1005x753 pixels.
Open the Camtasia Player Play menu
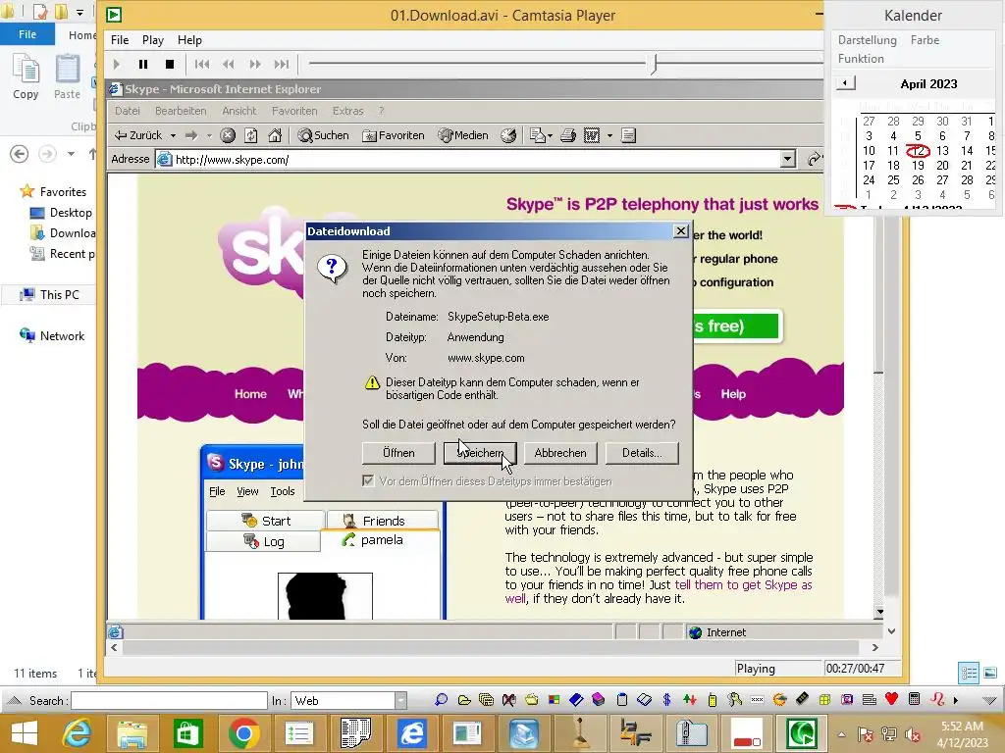pyautogui.click(x=152, y=39)
